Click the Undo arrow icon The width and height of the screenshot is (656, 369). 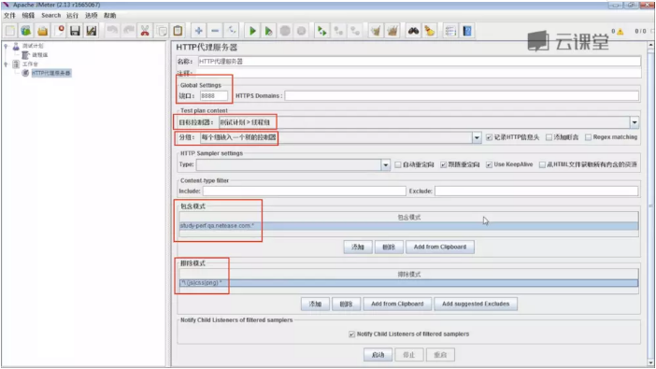coord(112,31)
